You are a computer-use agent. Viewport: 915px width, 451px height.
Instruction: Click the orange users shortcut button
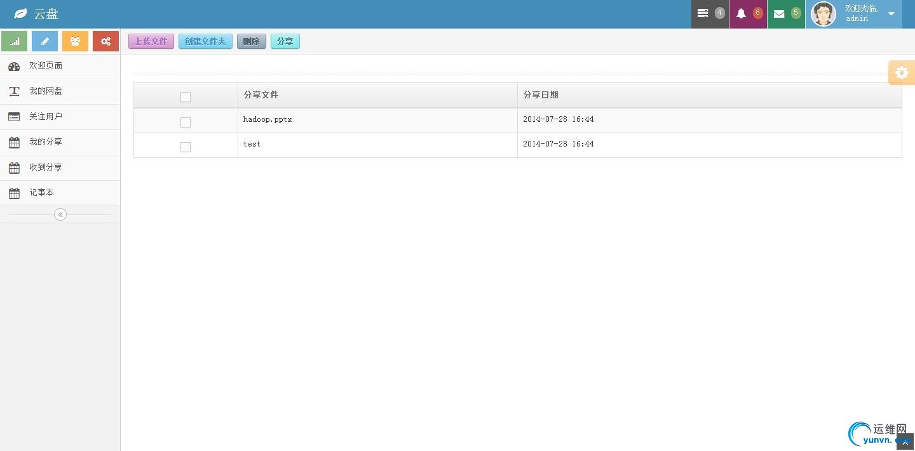click(75, 41)
